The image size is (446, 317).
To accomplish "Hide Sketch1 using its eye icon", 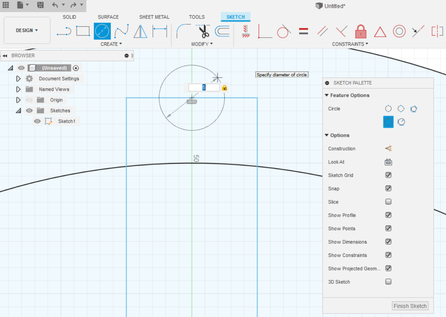I will coord(37,121).
